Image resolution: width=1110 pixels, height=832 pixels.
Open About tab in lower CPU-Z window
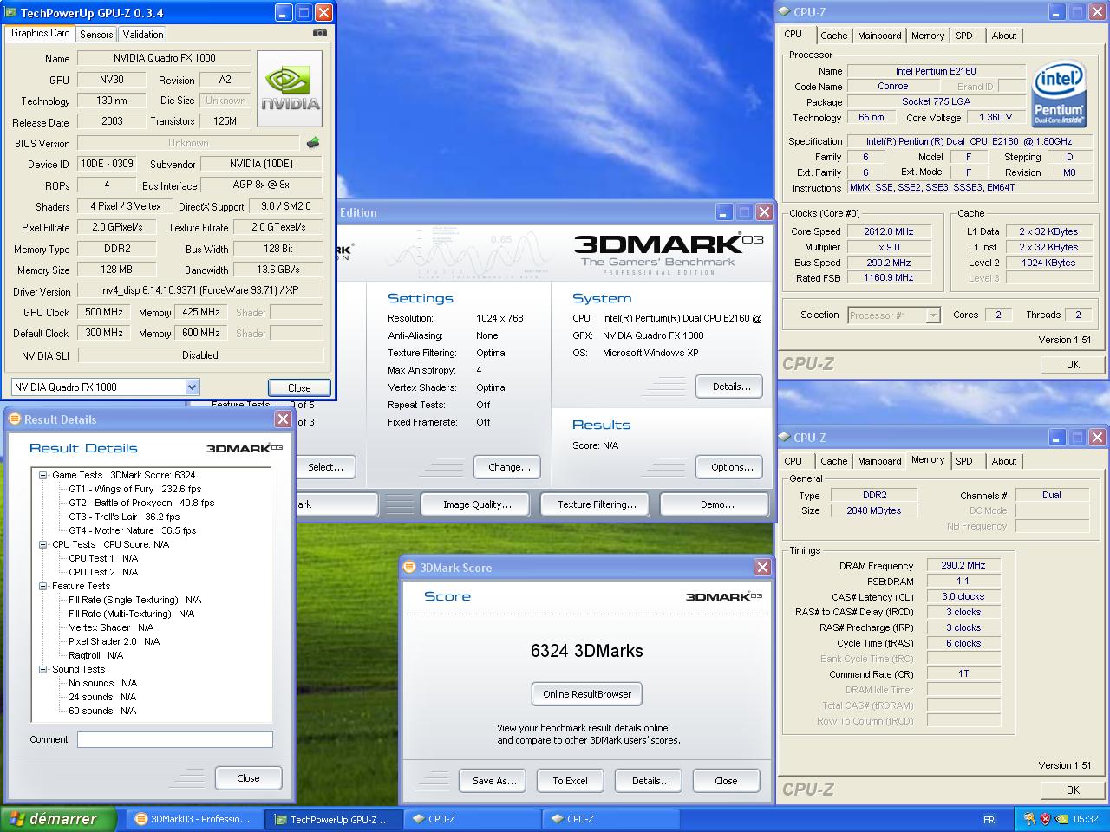(1004, 461)
